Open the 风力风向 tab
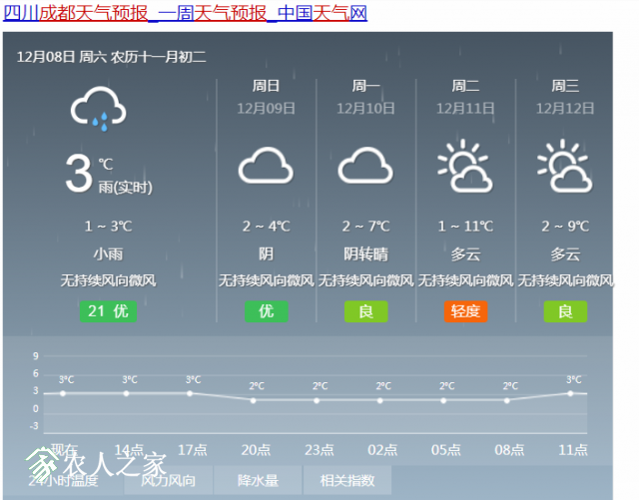Image resolution: width=639 pixels, height=500 pixels. (x=168, y=480)
